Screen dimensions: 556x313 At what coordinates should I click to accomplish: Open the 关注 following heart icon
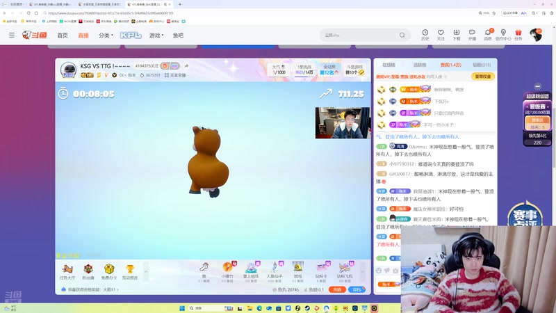tap(441, 35)
